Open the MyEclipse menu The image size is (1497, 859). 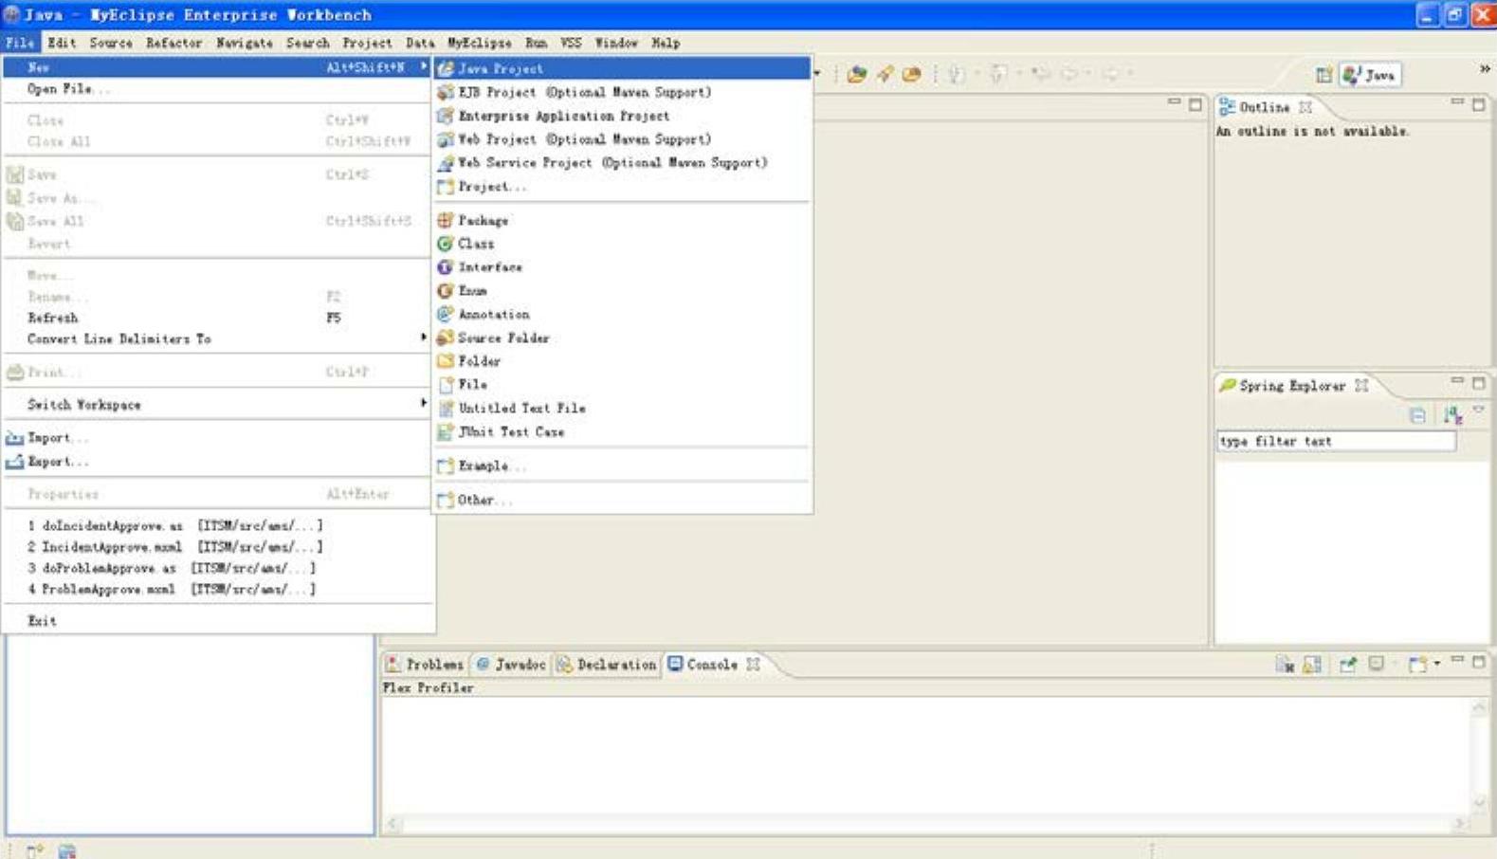[479, 43]
